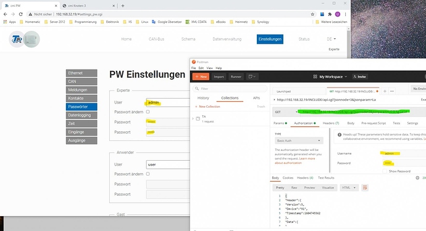Switch to the History tab
Screen dimensions: 426x231
coord(203,98)
